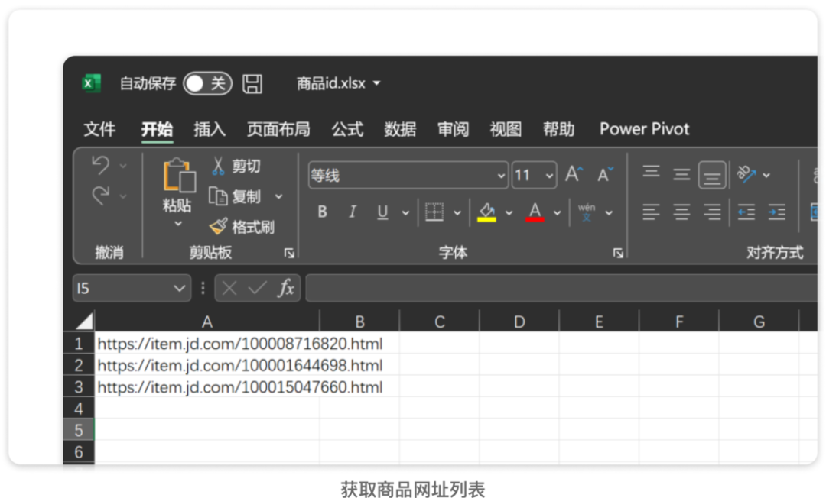826x498 pixels.
Task: Switch to the 视图 ribbon tab
Action: point(506,129)
